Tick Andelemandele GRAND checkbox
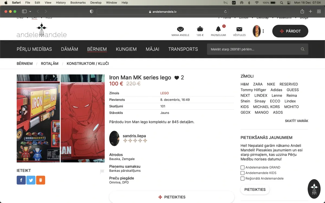Image resolution: width=325 pixels, height=203 pixels. pyautogui.click(x=242, y=167)
